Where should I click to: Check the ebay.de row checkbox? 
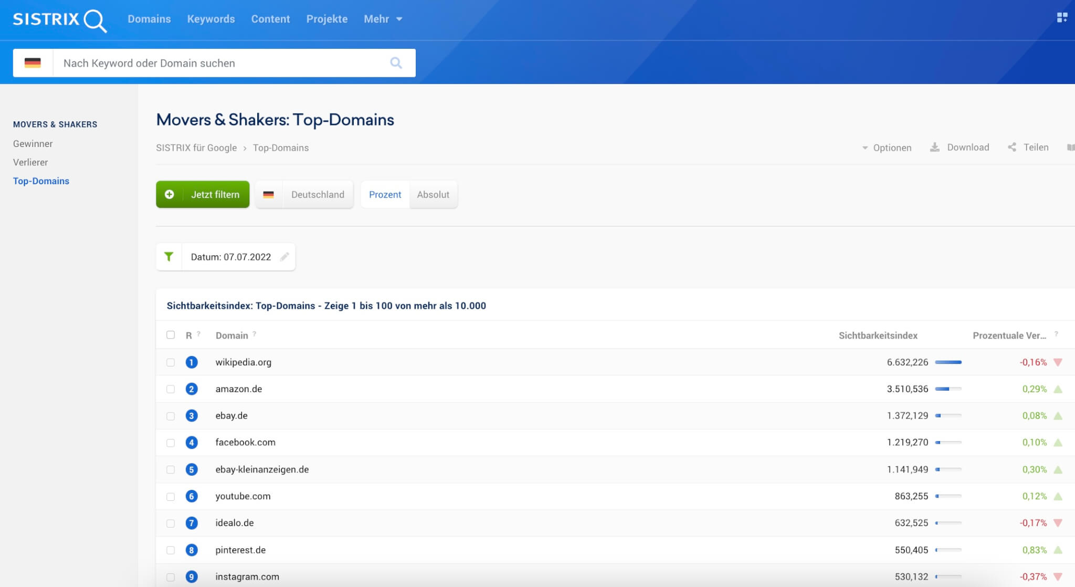(x=171, y=416)
